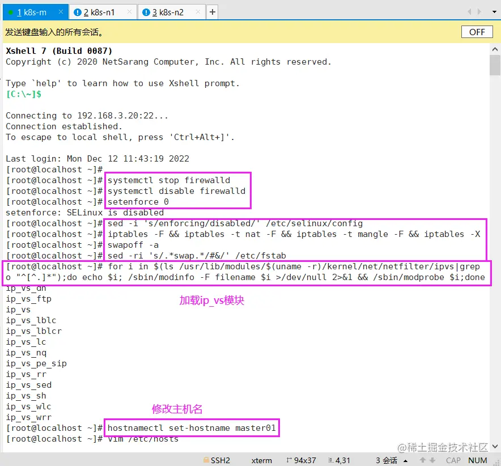Click the 'swapoff -a' command

coord(133,245)
